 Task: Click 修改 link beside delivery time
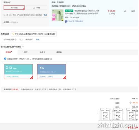(x=45, y=15)
